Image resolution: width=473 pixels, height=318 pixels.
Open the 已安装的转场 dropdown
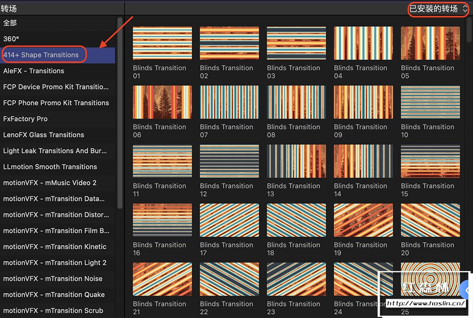(x=438, y=9)
